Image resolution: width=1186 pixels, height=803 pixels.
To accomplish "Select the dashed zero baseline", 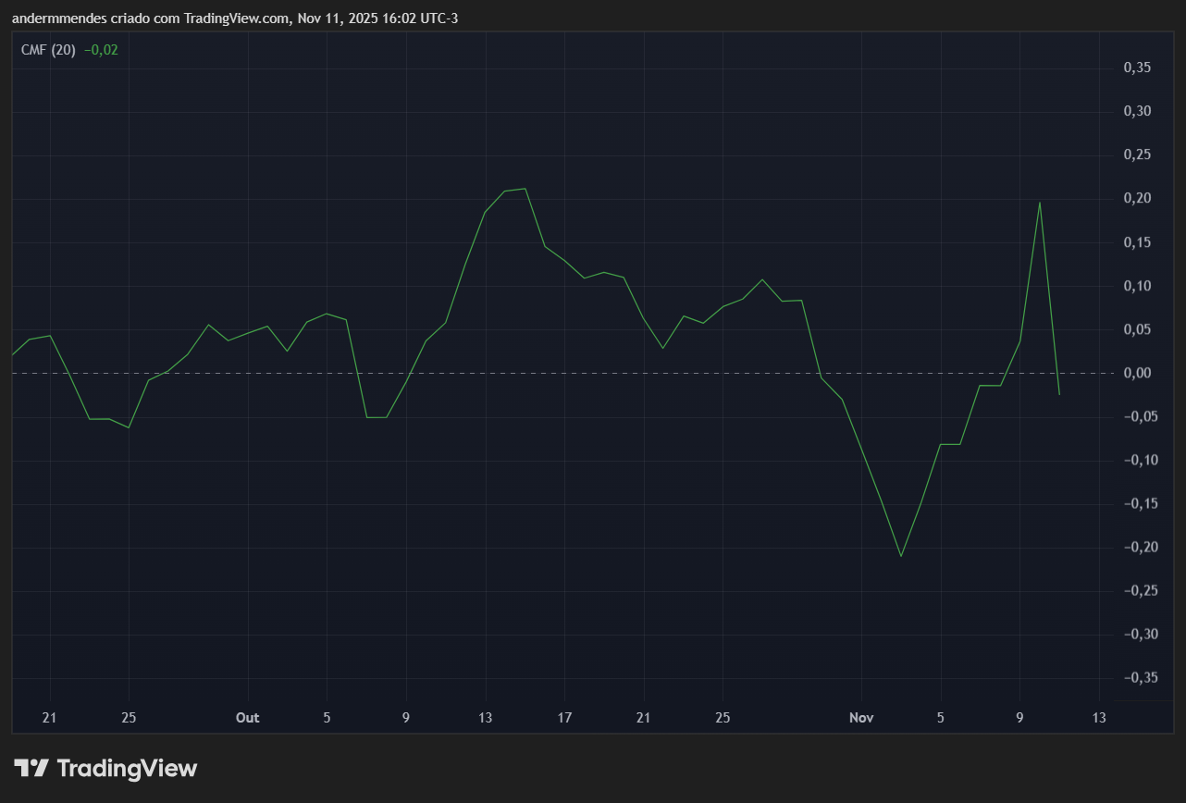I will click(555, 373).
